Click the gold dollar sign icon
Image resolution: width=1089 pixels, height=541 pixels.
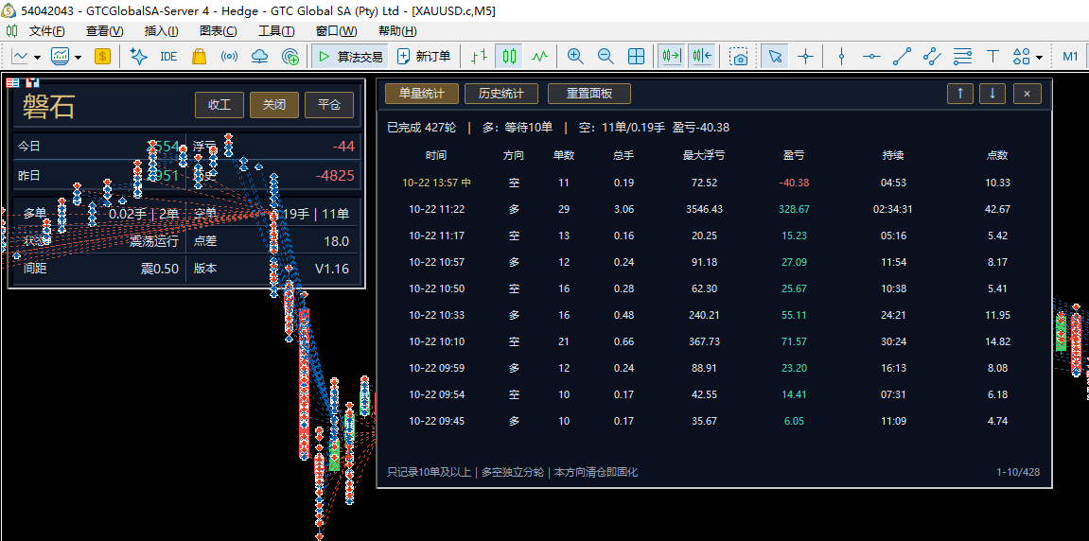point(103,56)
